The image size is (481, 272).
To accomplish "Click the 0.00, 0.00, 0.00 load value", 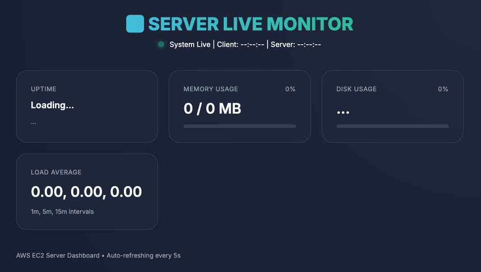I will click(86, 191).
